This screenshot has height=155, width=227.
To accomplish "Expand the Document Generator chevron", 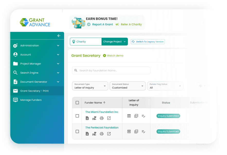I will pyautogui.click(x=58, y=82).
